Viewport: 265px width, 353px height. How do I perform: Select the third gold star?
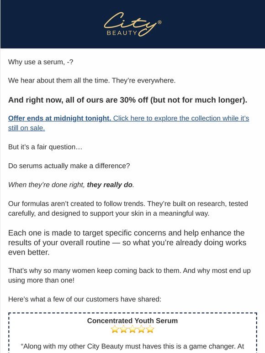(132, 329)
